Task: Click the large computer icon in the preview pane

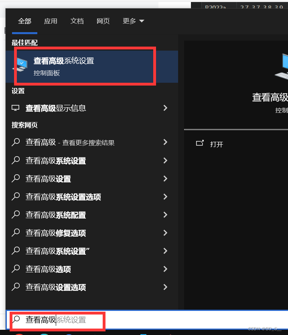Action: point(282,66)
